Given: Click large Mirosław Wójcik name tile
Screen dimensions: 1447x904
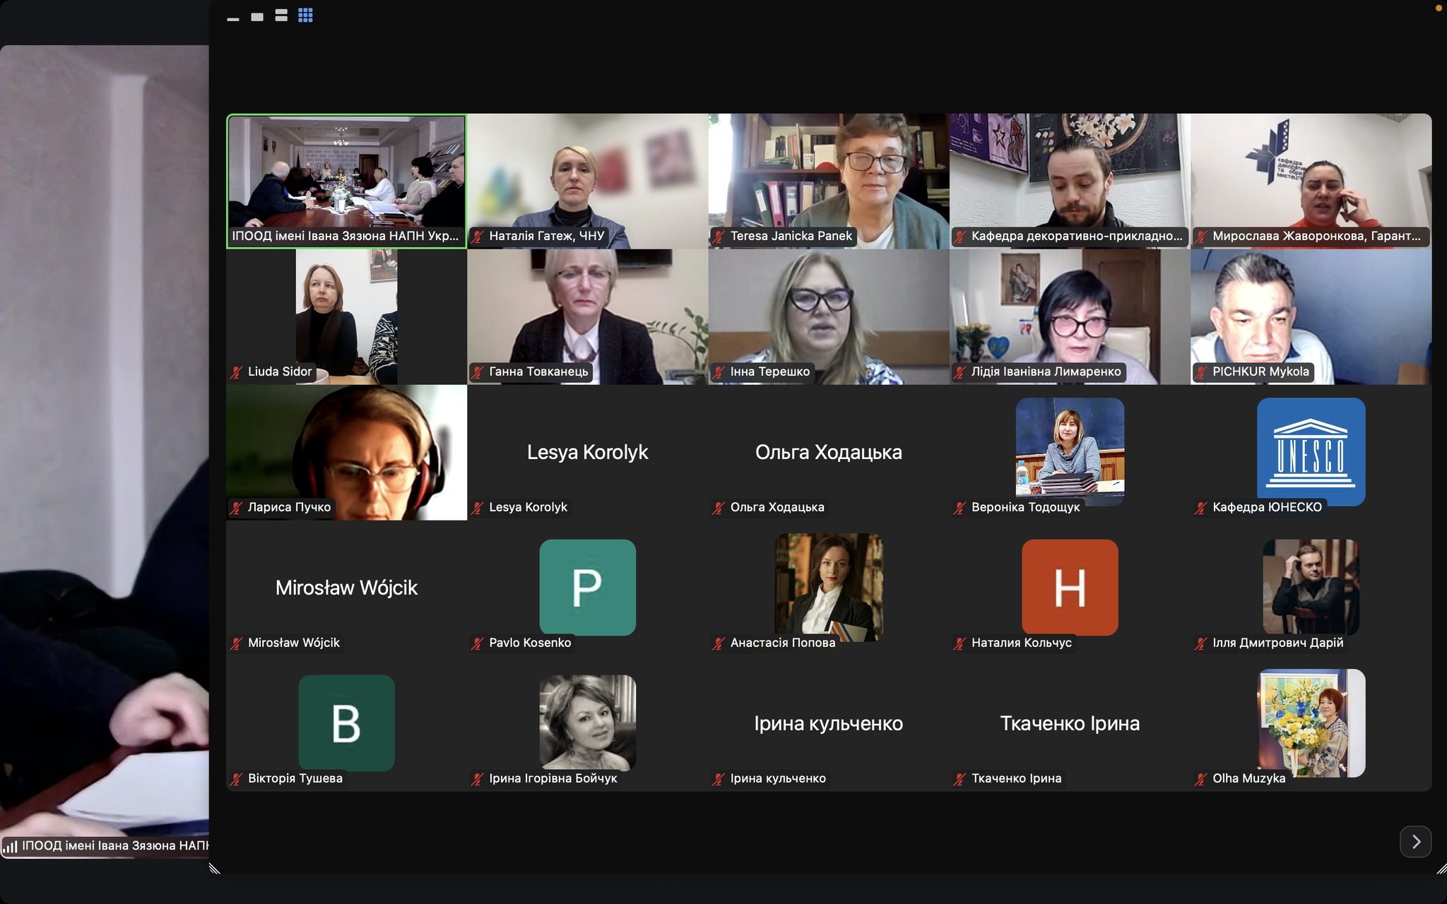Looking at the screenshot, I should [346, 588].
